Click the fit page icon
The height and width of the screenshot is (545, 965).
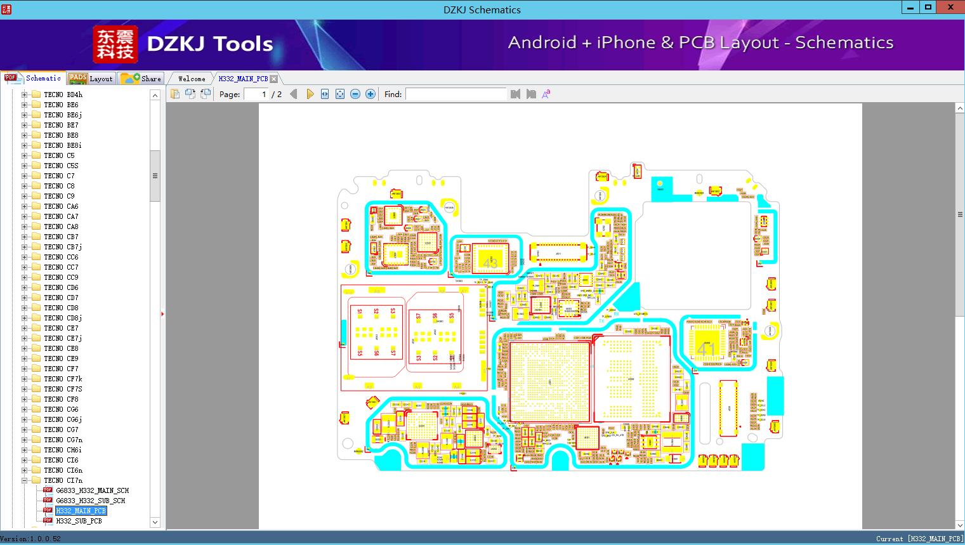[x=340, y=94]
